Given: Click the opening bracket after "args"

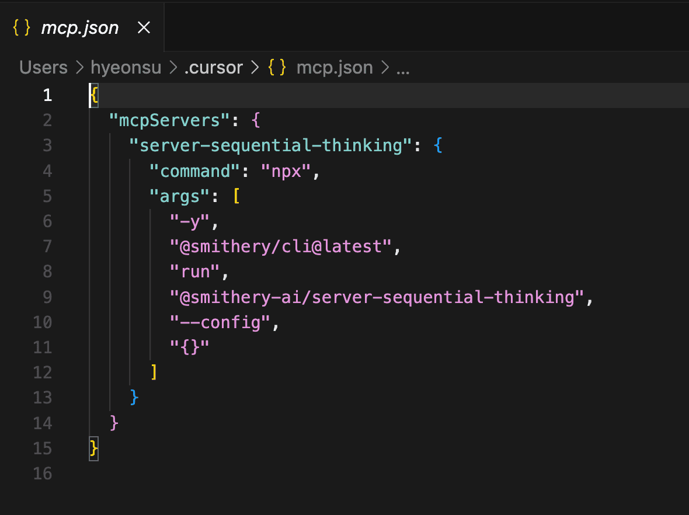Looking at the screenshot, I should tap(236, 196).
